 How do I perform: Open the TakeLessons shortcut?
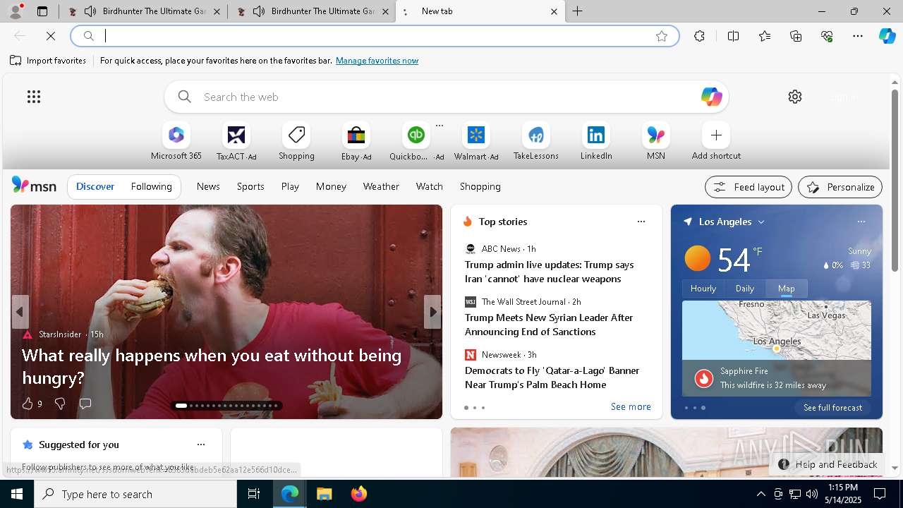click(536, 141)
